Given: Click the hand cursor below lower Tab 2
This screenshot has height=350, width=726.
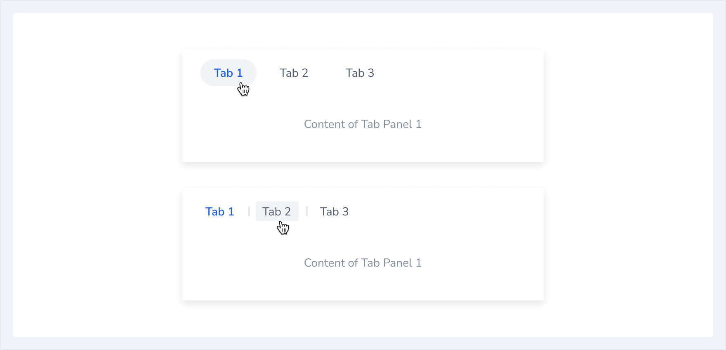Looking at the screenshot, I should [x=283, y=227].
